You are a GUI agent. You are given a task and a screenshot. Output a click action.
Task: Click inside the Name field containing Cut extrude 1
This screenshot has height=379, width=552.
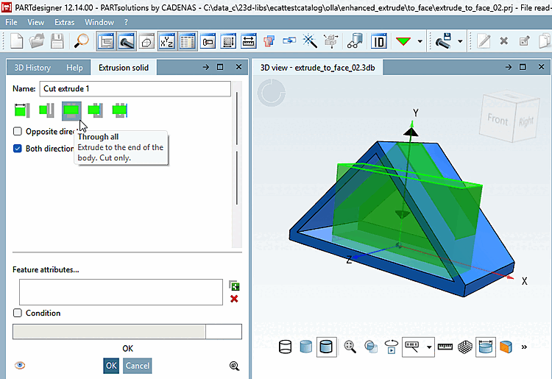point(135,89)
